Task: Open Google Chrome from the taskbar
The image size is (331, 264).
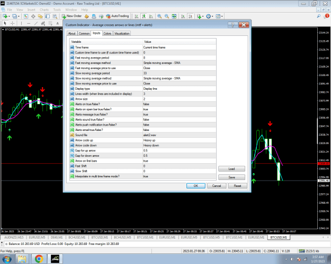Action: 39,259
